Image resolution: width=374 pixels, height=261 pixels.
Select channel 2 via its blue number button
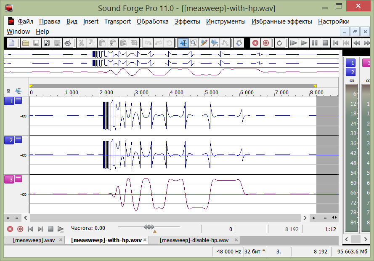(9, 140)
